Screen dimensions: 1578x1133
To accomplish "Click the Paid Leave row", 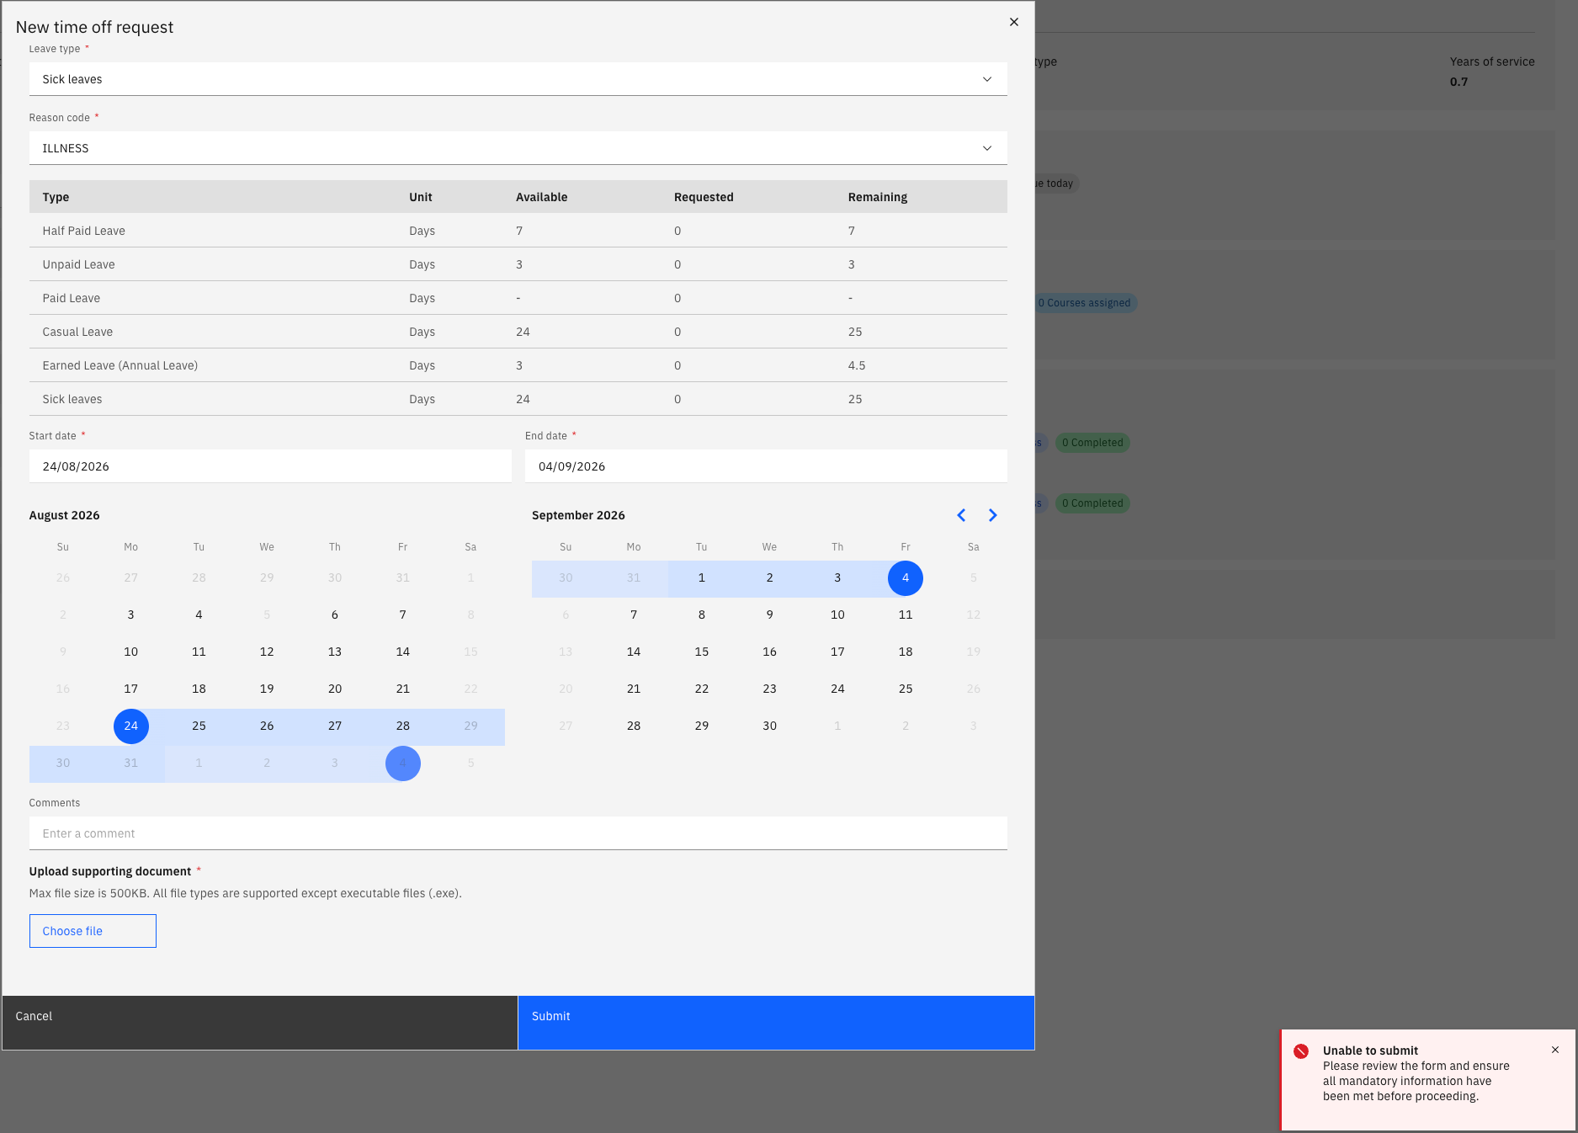I will pyautogui.click(x=518, y=298).
